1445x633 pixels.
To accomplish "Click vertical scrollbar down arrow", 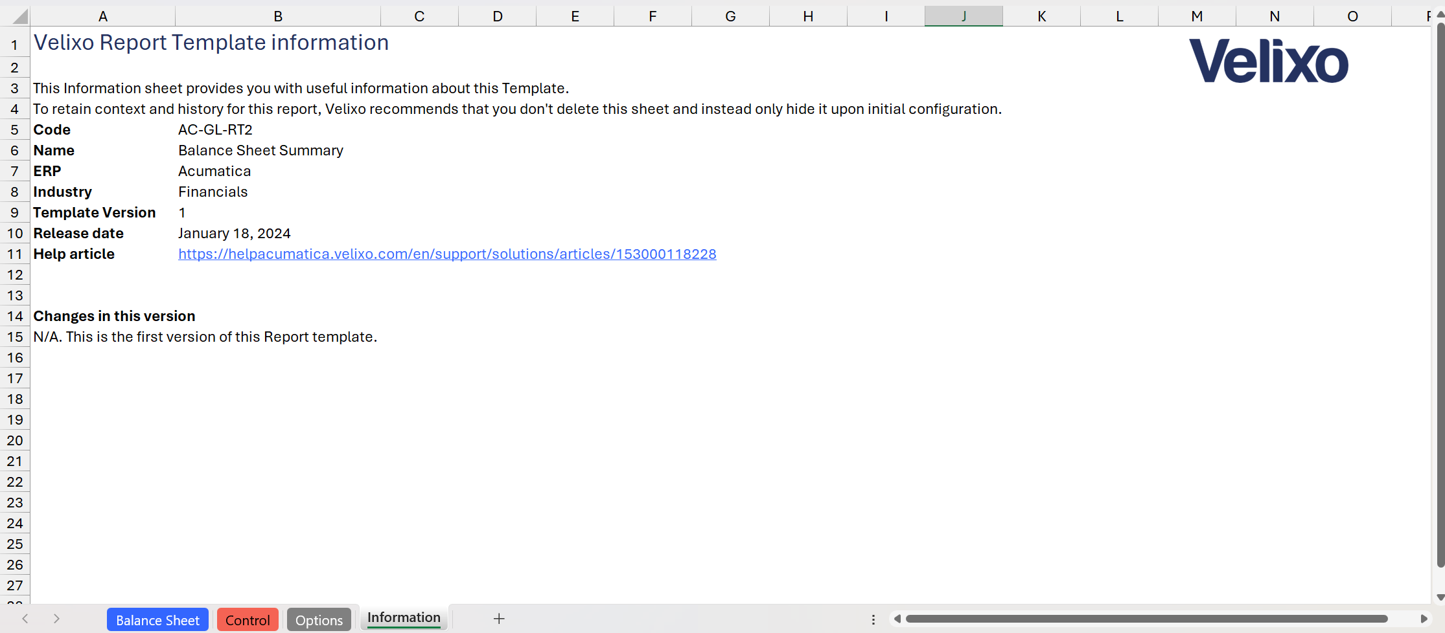I will click(x=1440, y=597).
